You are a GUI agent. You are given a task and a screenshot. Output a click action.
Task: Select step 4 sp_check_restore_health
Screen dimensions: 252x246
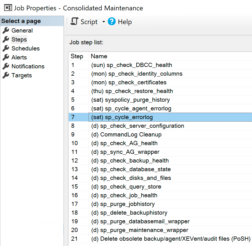pyautogui.click(x=160, y=91)
